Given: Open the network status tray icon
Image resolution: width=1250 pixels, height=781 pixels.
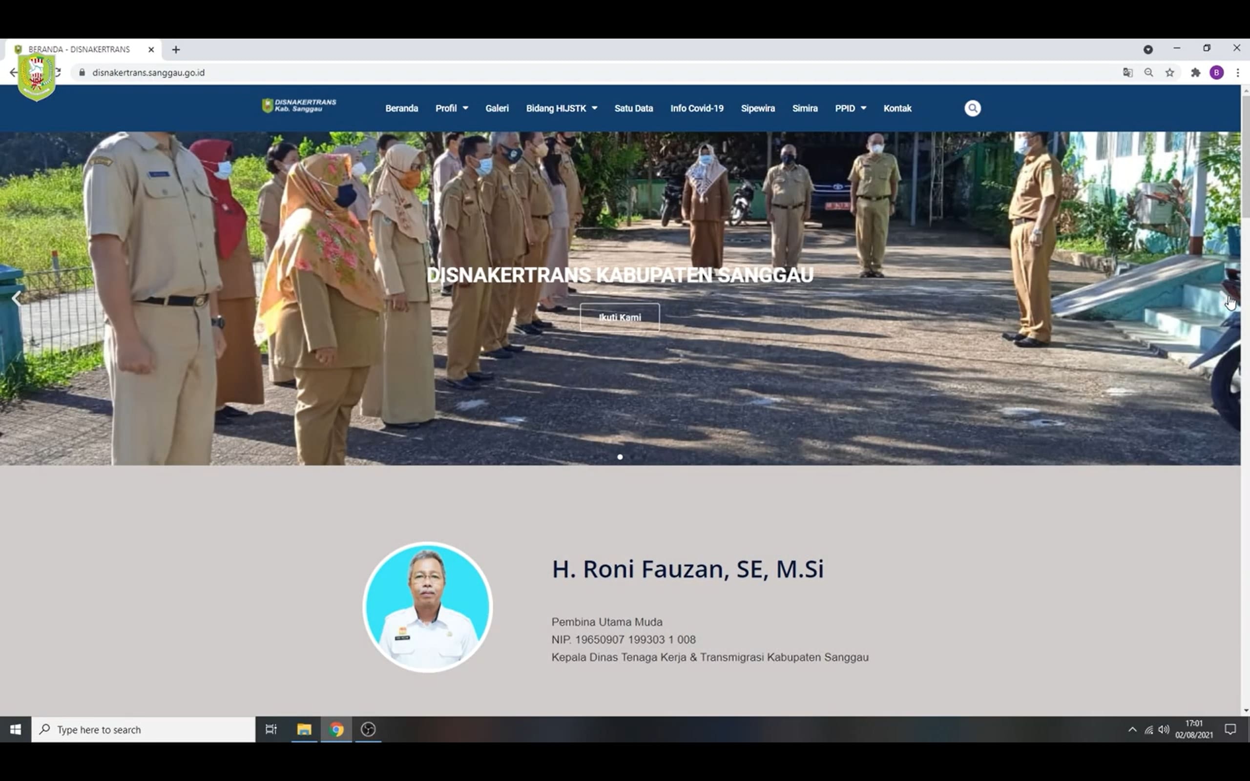Looking at the screenshot, I should tap(1148, 729).
